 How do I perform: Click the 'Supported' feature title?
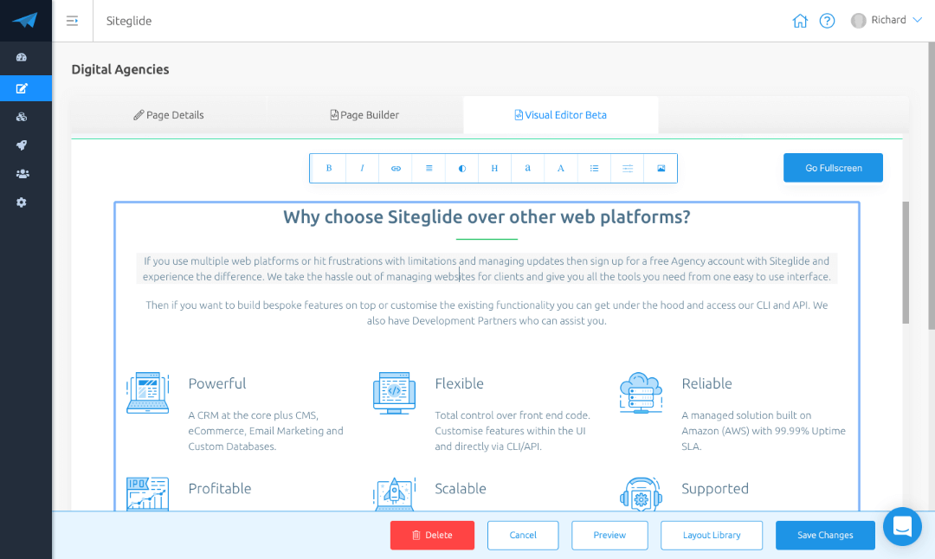pyautogui.click(x=715, y=489)
